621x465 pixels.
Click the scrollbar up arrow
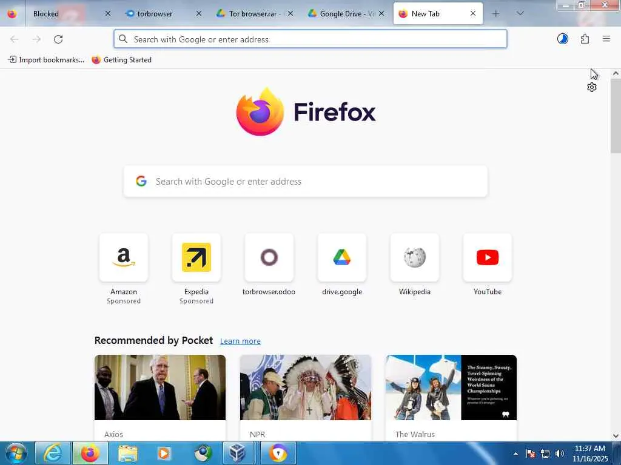click(x=616, y=73)
